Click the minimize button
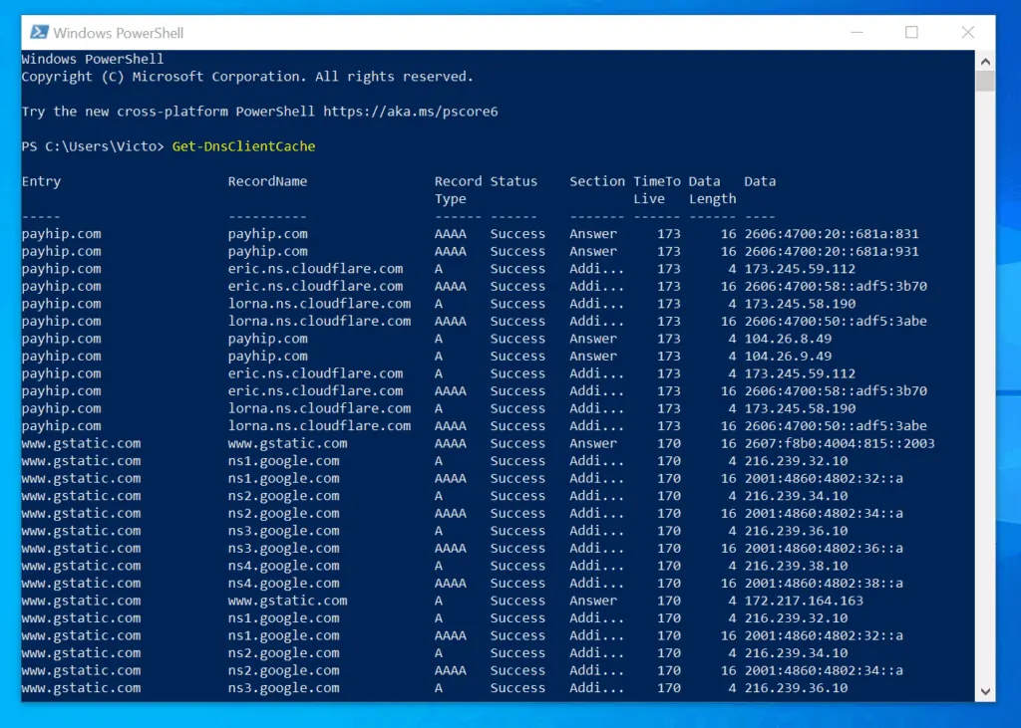 [x=855, y=32]
